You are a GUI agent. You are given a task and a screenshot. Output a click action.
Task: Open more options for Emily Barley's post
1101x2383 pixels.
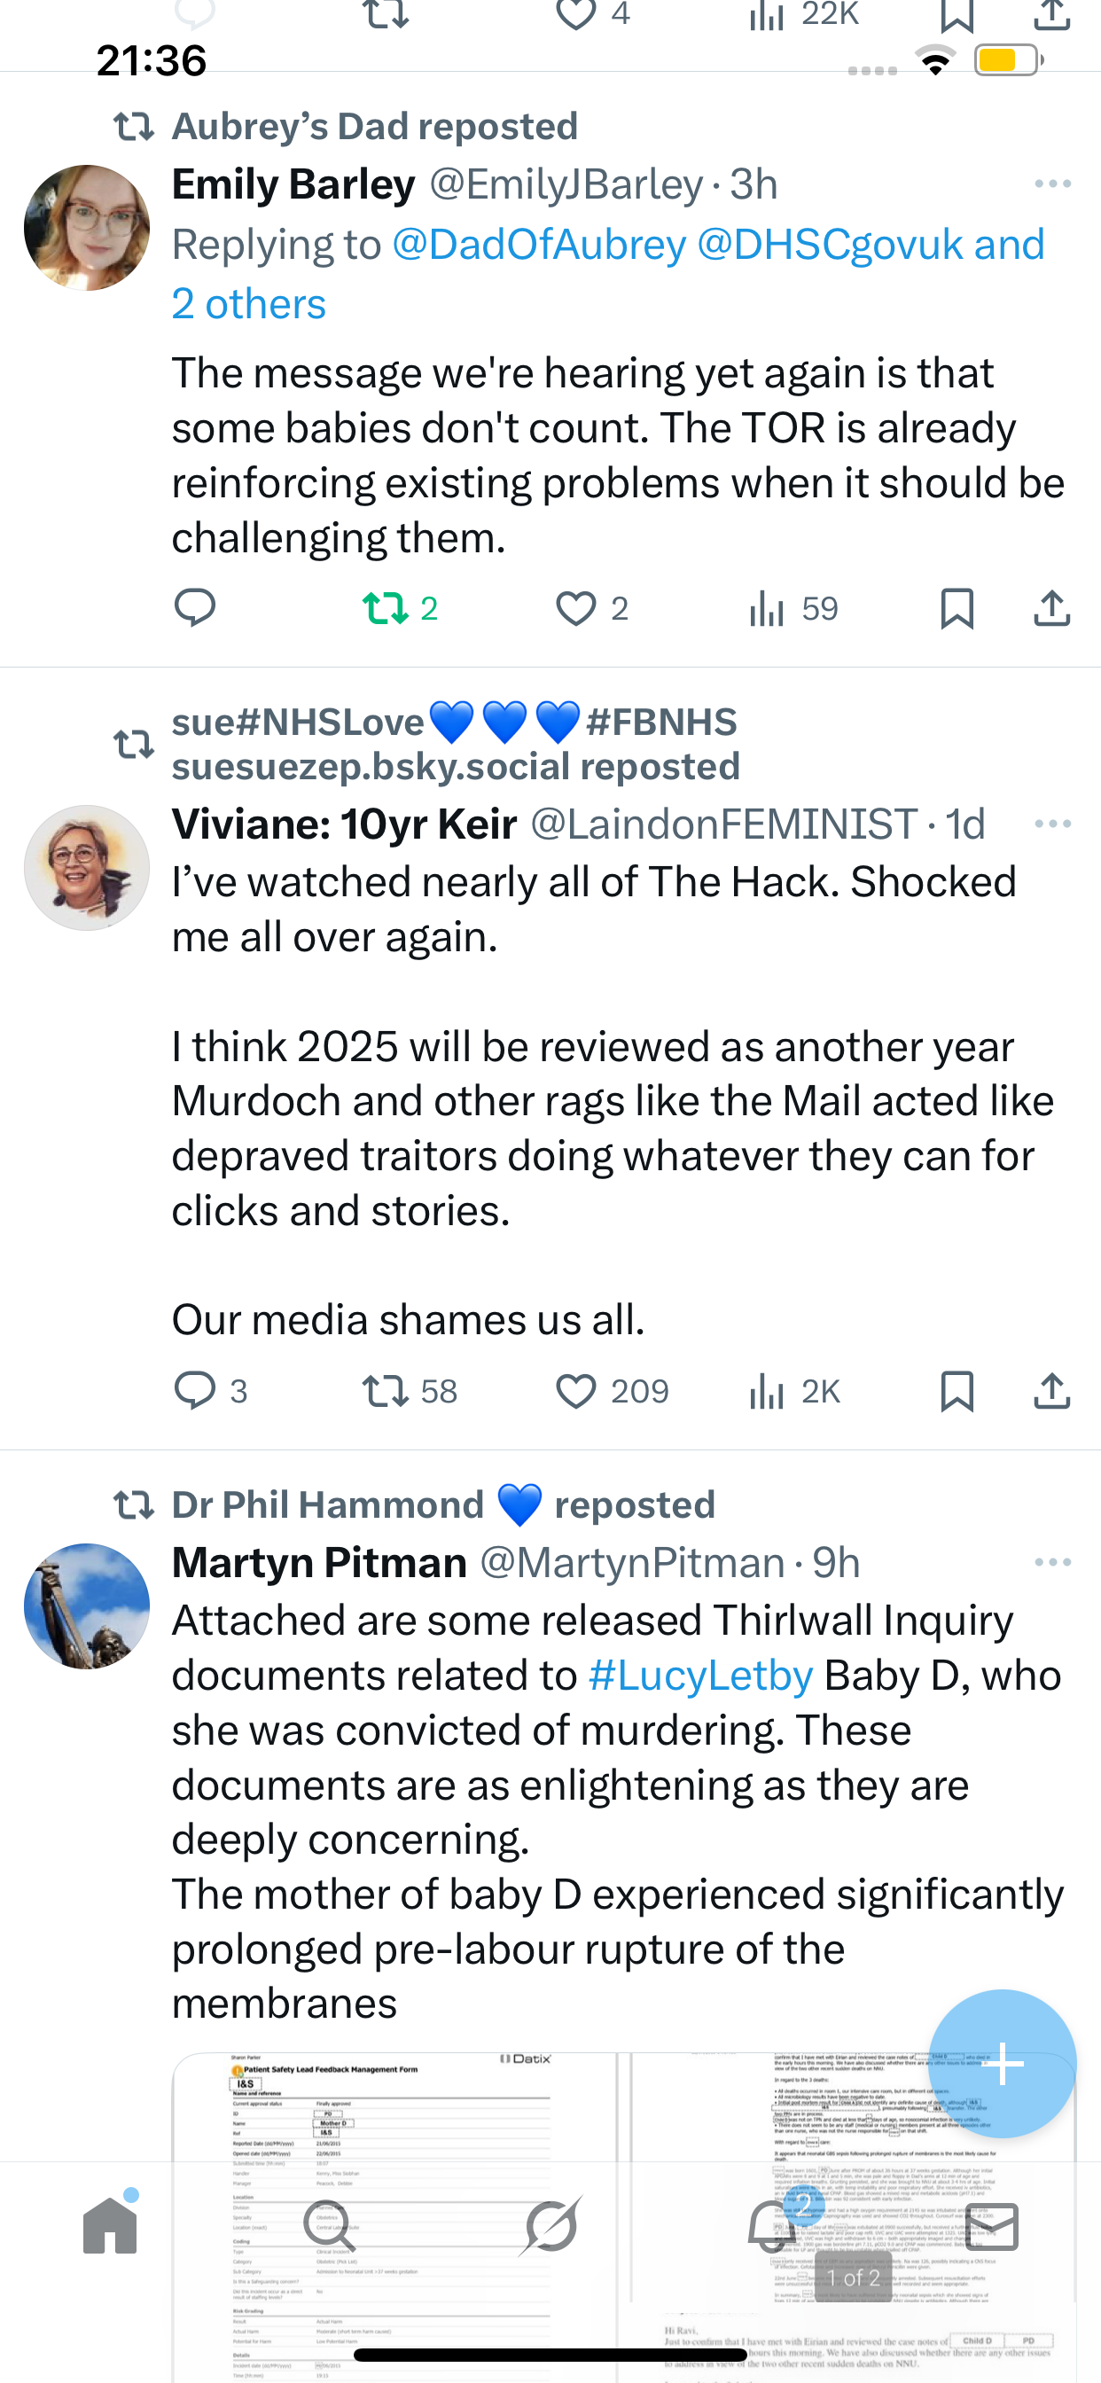[1053, 184]
